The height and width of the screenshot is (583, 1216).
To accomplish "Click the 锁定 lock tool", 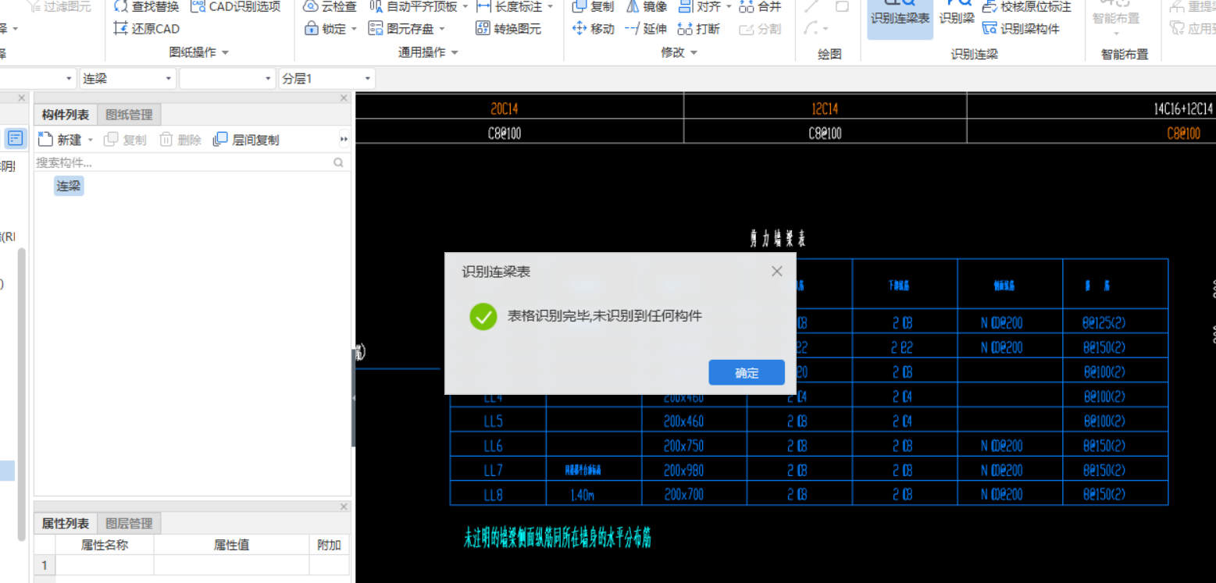I will coord(324,29).
